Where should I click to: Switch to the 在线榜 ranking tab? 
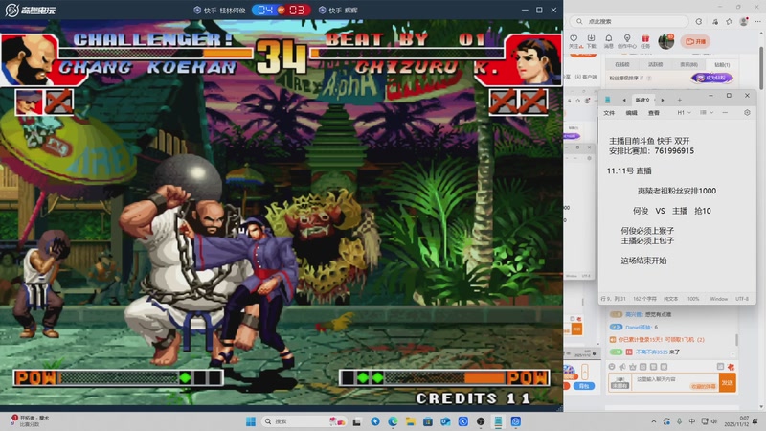click(621, 64)
